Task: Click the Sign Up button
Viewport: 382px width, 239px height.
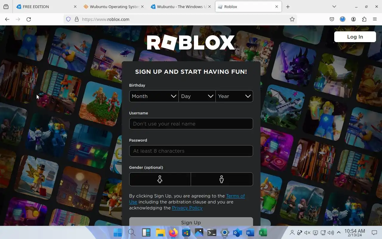Action: click(x=191, y=222)
